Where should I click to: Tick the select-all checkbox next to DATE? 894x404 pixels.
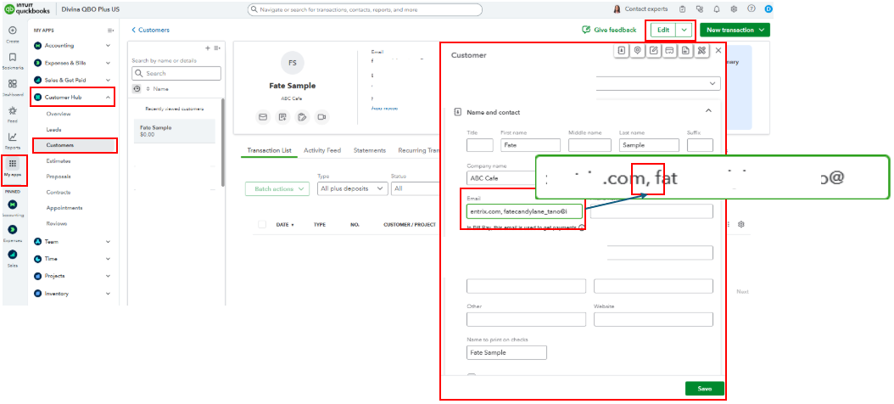262,224
